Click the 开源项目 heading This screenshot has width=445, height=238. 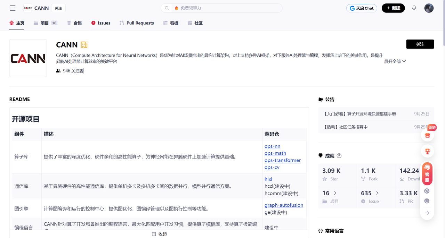click(26, 119)
